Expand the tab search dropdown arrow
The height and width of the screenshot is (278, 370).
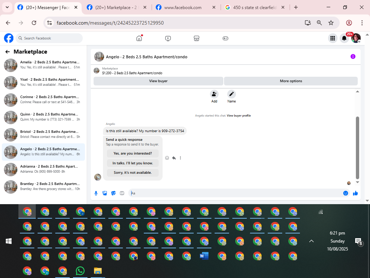pyautogui.click(x=7, y=7)
